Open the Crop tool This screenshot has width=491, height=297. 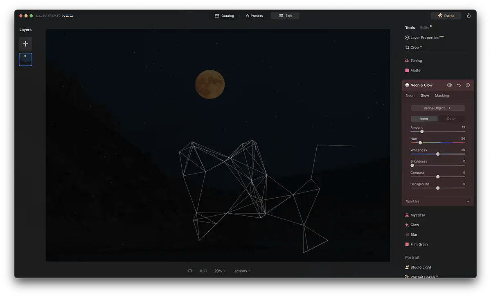[413, 47]
